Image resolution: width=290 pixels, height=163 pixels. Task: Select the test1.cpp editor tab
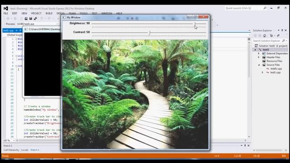point(8,30)
